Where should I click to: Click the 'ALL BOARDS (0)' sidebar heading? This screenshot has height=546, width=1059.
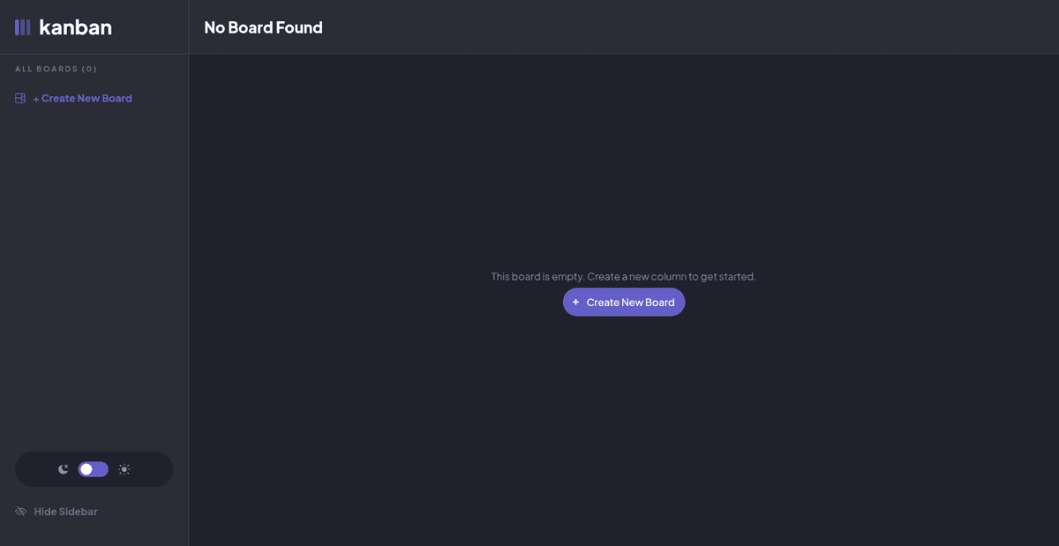(x=56, y=69)
